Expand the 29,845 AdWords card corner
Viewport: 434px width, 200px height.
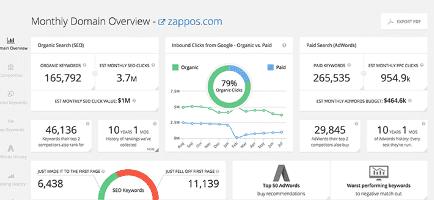[358, 150]
